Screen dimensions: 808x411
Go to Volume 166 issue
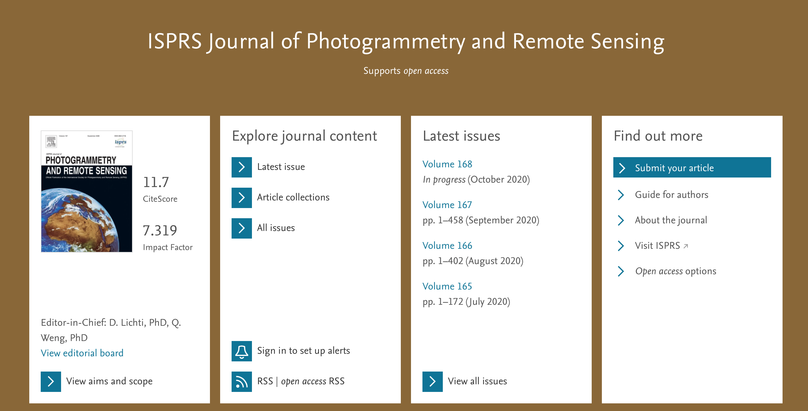tap(447, 246)
